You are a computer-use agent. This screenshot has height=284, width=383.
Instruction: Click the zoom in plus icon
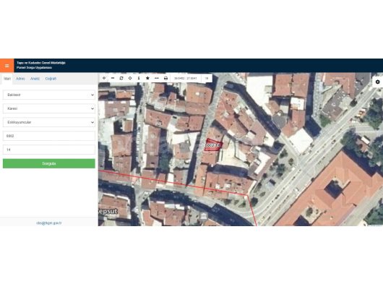click(104, 78)
